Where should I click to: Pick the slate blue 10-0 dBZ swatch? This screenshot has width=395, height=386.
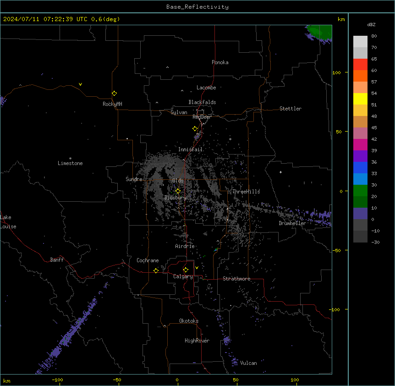360,214
